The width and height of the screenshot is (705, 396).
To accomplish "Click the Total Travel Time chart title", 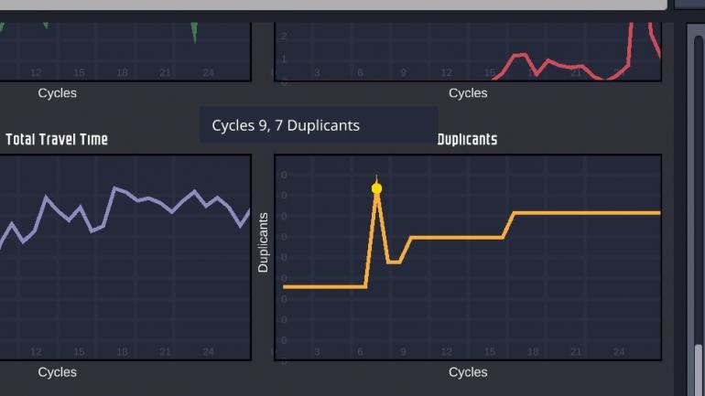I will [57, 140].
